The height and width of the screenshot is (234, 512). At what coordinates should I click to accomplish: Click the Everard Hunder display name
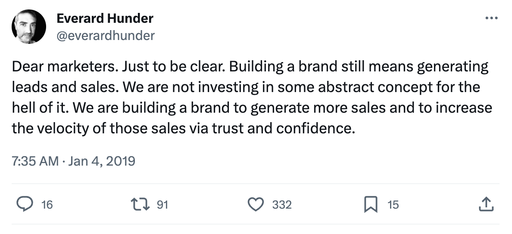(x=105, y=18)
